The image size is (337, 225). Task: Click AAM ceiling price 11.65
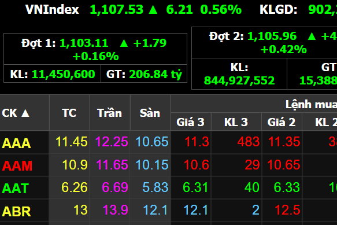112,165
